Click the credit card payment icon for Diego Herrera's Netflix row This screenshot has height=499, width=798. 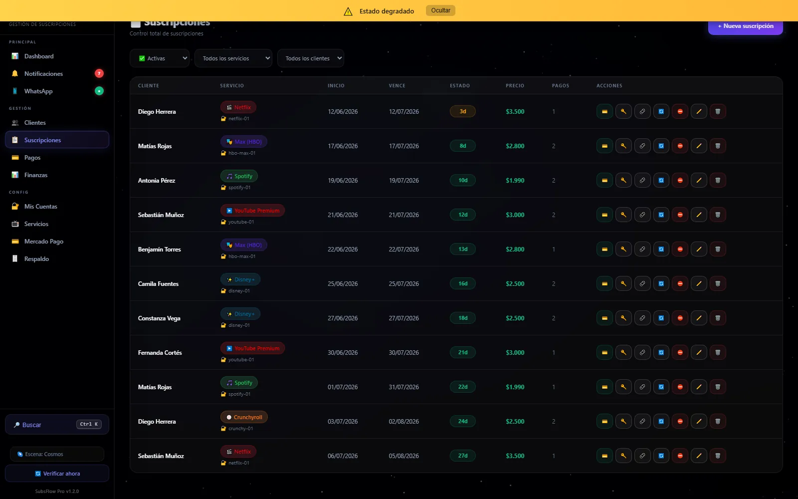pyautogui.click(x=604, y=111)
